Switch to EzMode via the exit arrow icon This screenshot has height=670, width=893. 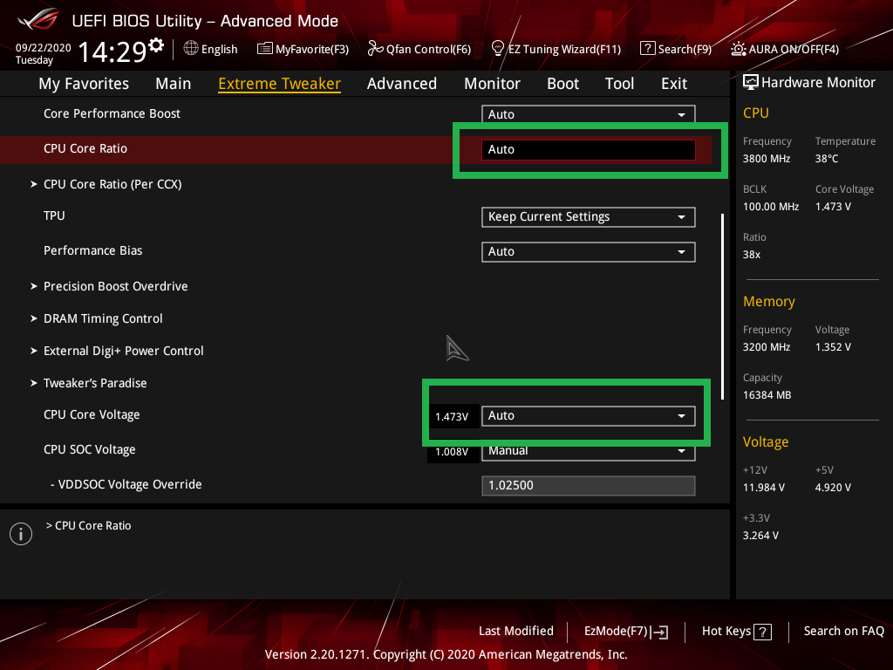point(660,632)
